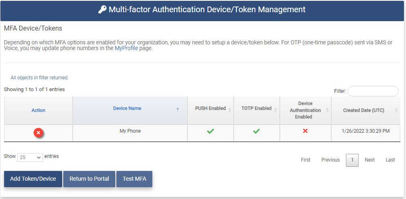Click the green PUSH Enabled checkmark
The height and width of the screenshot is (199, 406).
(210, 131)
